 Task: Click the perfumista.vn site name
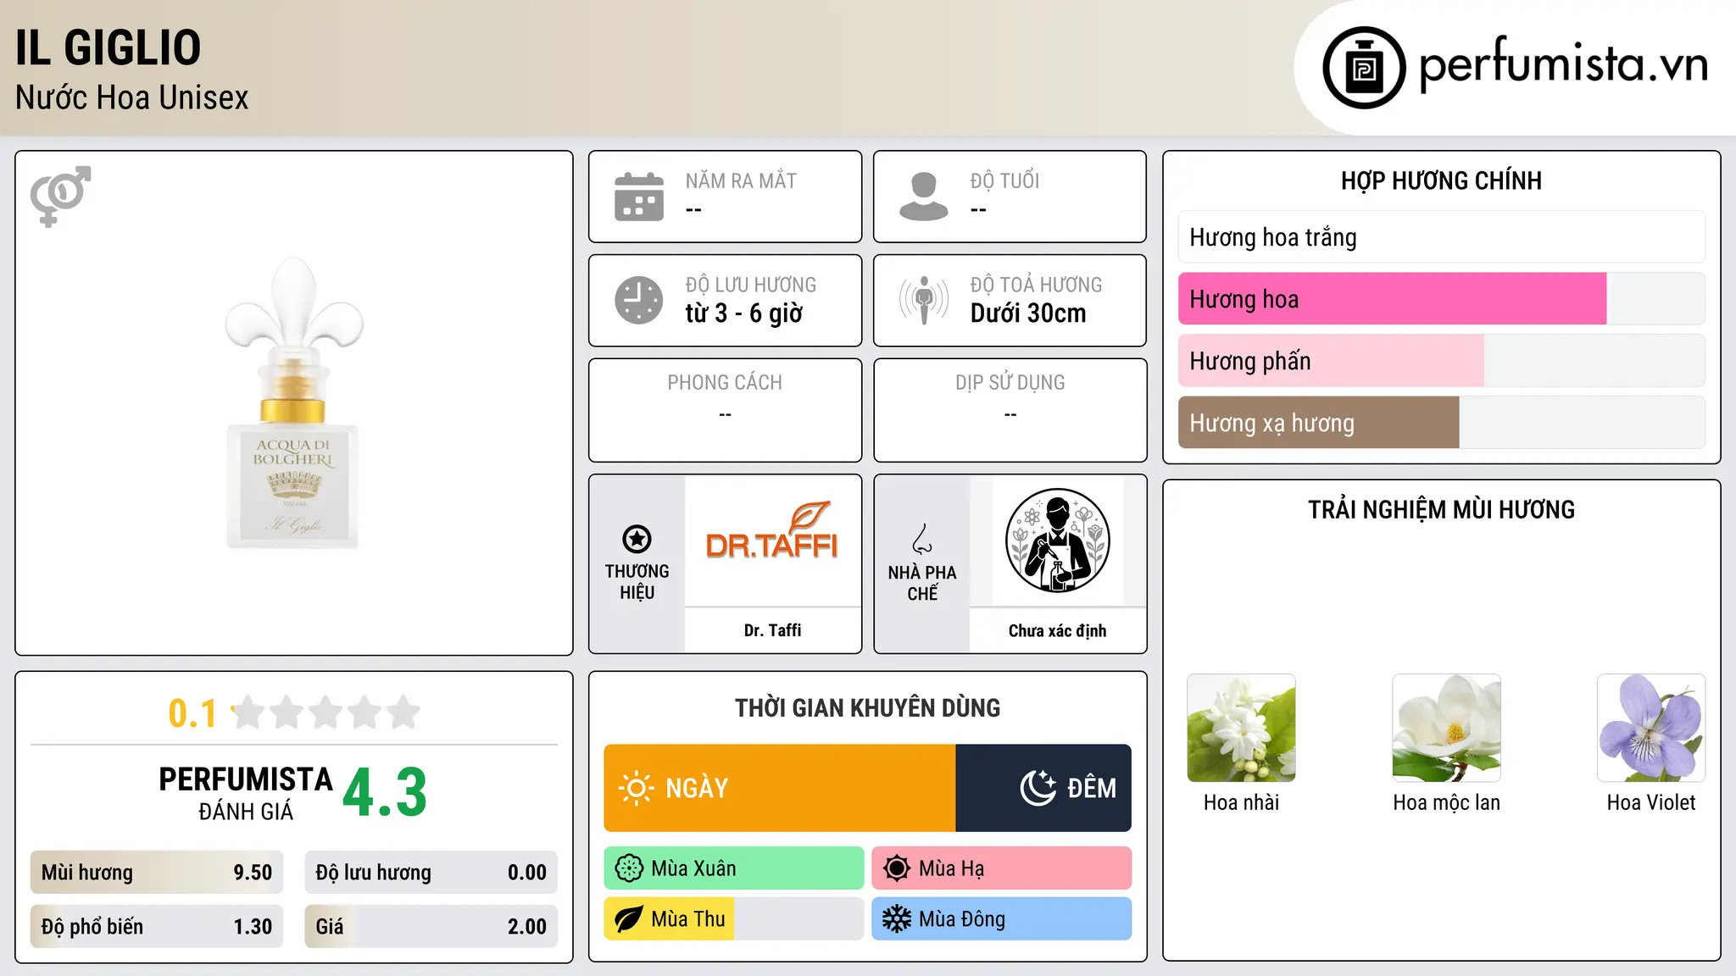coord(1563,64)
